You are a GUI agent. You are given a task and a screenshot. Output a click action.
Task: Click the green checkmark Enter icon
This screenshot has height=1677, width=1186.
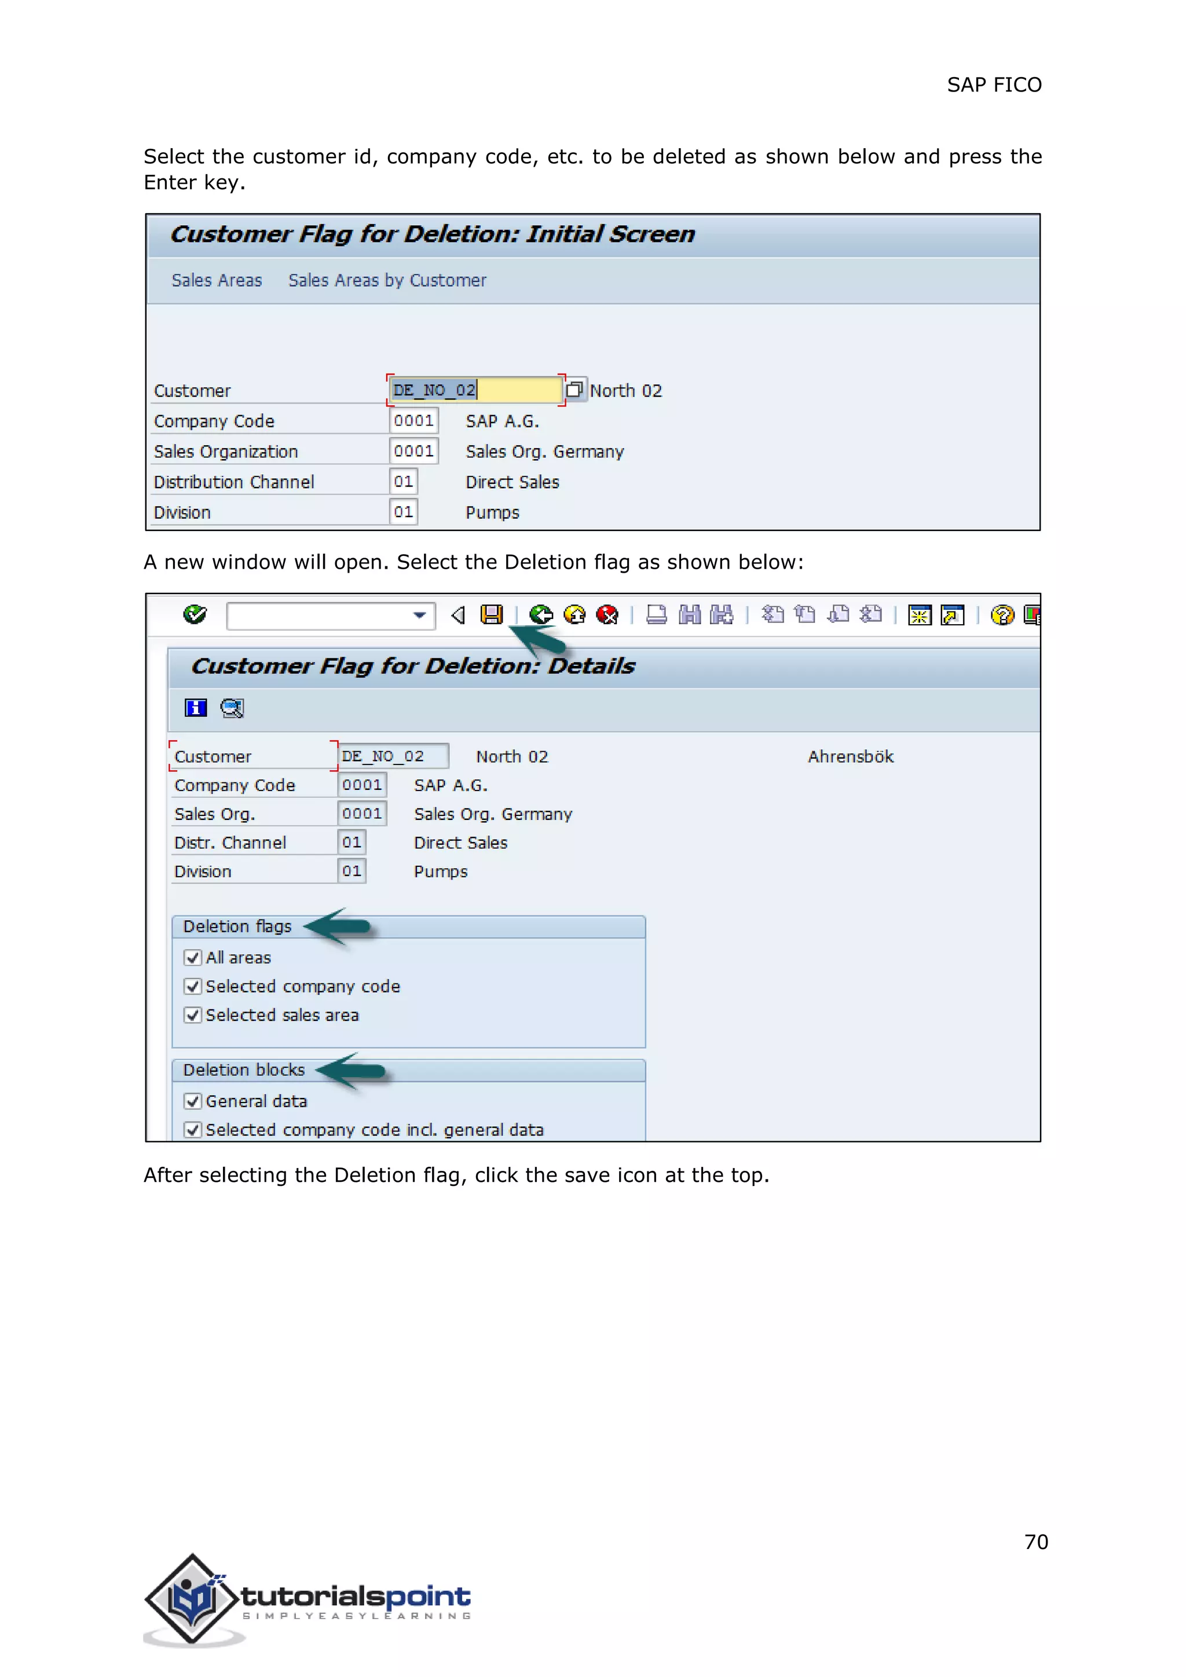[x=195, y=615]
